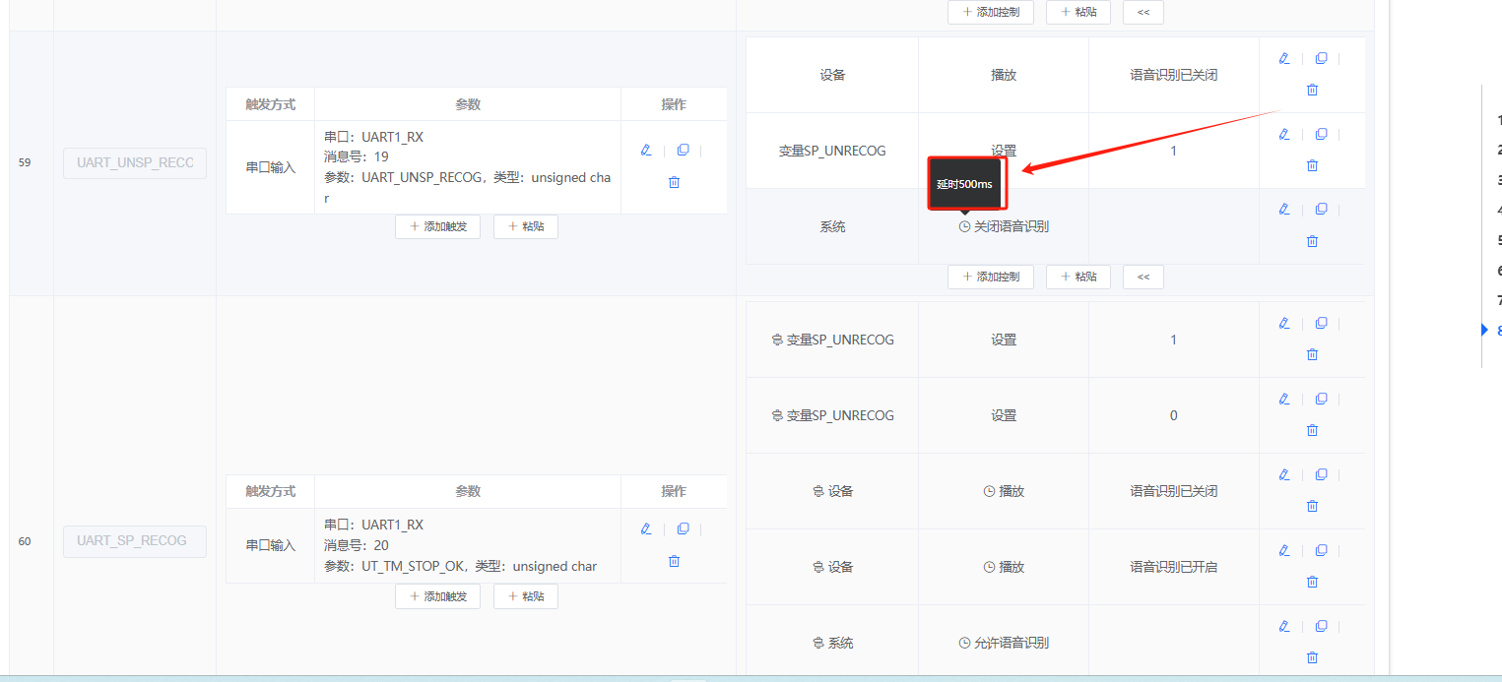Image resolution: width=1502 pixels, height=682 pixels.
Task: Edit the 允许语音识别 system control
Action: 1283,625
